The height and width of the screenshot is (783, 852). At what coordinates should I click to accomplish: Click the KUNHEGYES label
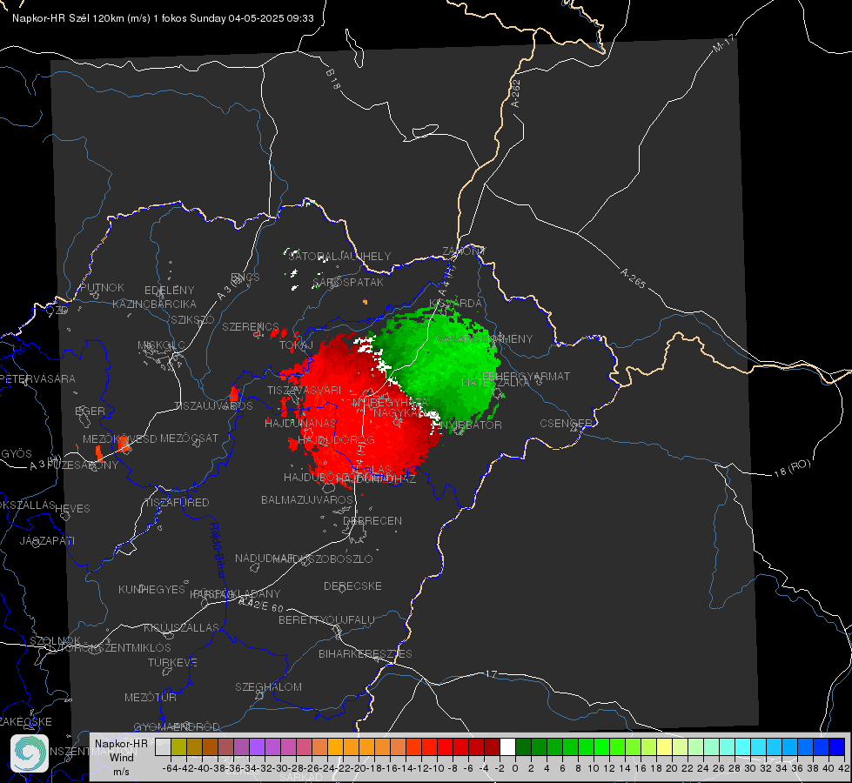coord(152,589)
